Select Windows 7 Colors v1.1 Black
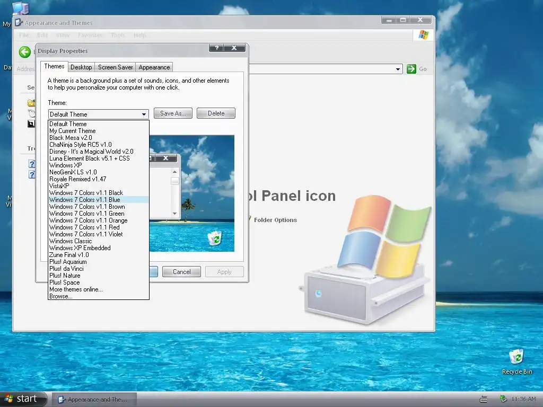Image resolution: width=543 pixels, height=407 pixels. [98, 193]
